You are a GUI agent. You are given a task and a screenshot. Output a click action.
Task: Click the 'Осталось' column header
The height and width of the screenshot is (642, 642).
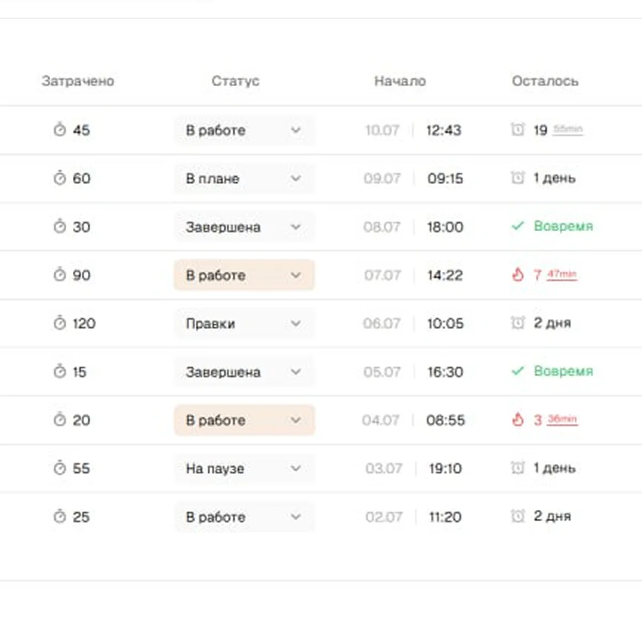(x=545, y=81)
